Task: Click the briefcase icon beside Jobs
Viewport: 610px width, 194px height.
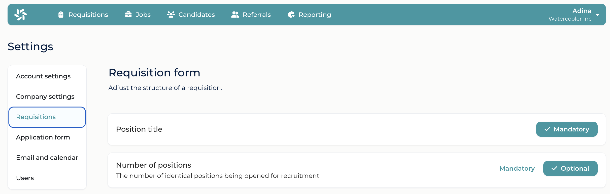Action: pyautogui.click(x=128, y=15)
